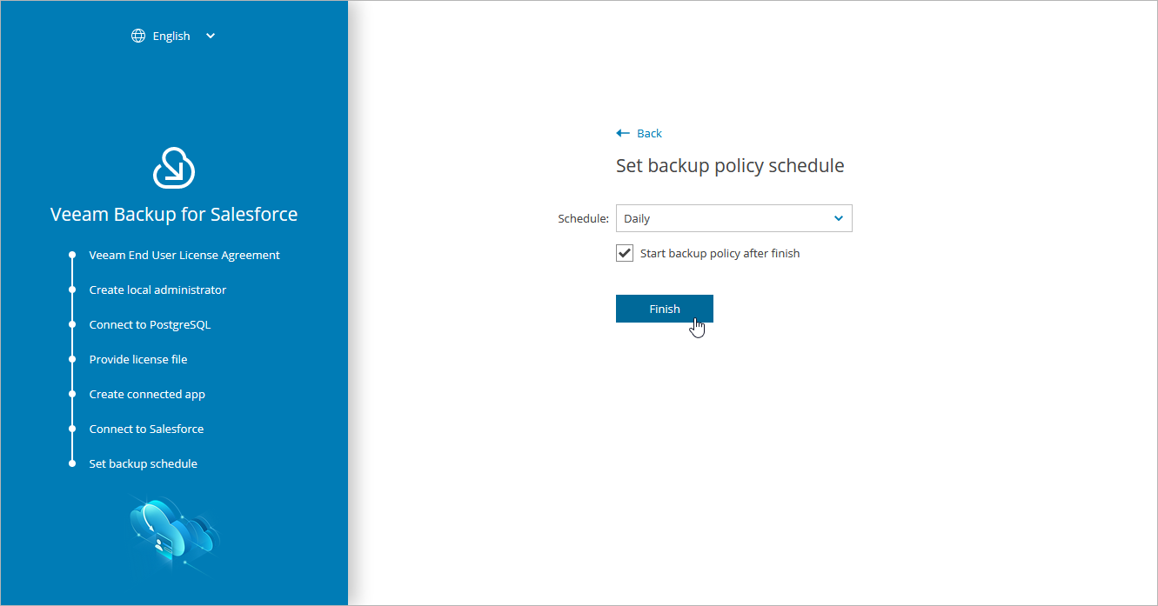Open Provide license file step

pos(138,359)
